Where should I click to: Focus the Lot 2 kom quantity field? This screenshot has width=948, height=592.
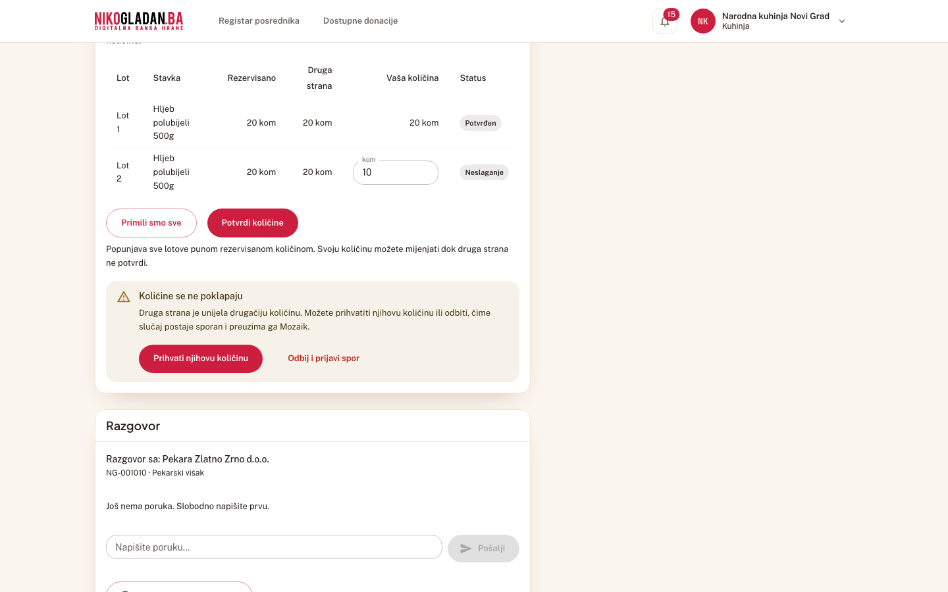[x=396, y=172]
